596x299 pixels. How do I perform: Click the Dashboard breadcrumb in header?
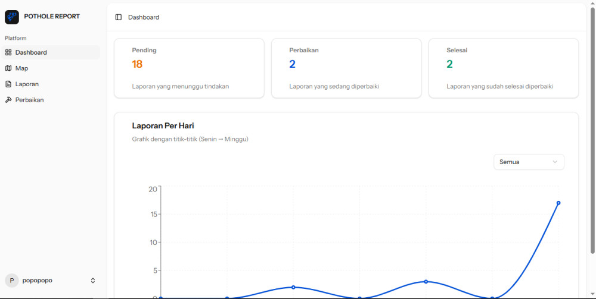point(144,17)
